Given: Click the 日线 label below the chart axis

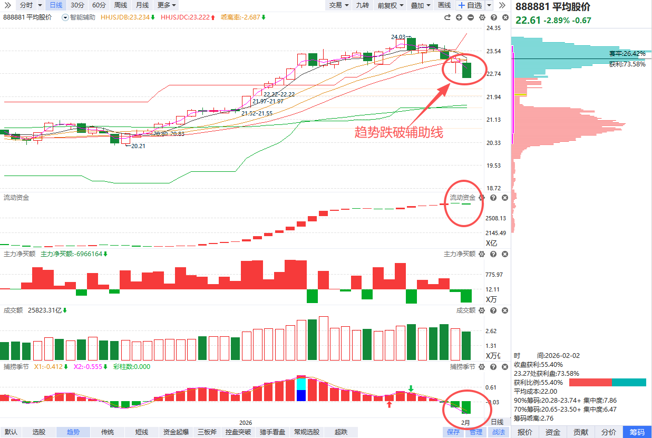Looking at the screenshot, I should (497, 422).
